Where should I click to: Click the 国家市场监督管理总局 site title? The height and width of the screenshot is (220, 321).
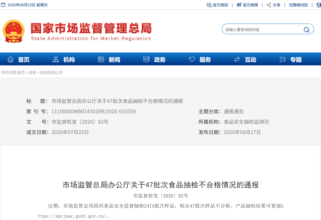(x=91, y=28)
